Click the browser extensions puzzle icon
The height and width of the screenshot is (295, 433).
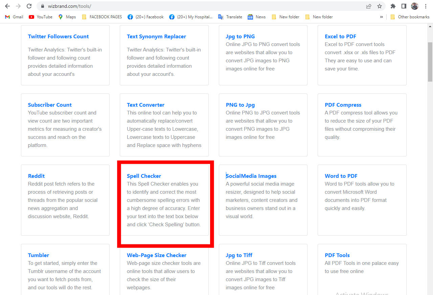point(393,6)
